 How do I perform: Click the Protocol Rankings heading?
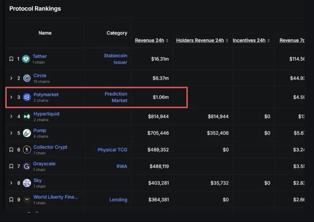pos(35,9)
